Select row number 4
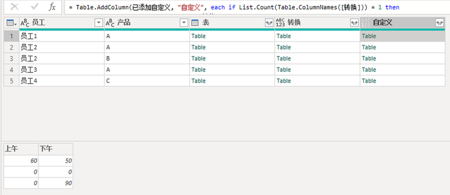450x195 pixels. pos(12,70)
